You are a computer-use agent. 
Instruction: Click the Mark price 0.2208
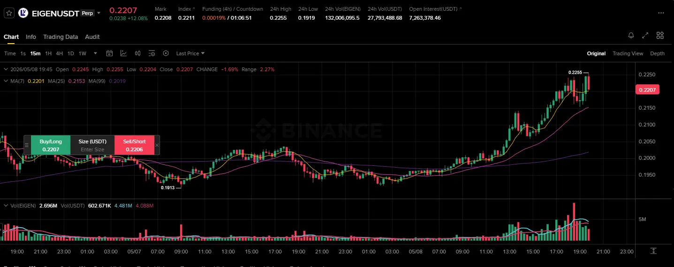[163, 18]
